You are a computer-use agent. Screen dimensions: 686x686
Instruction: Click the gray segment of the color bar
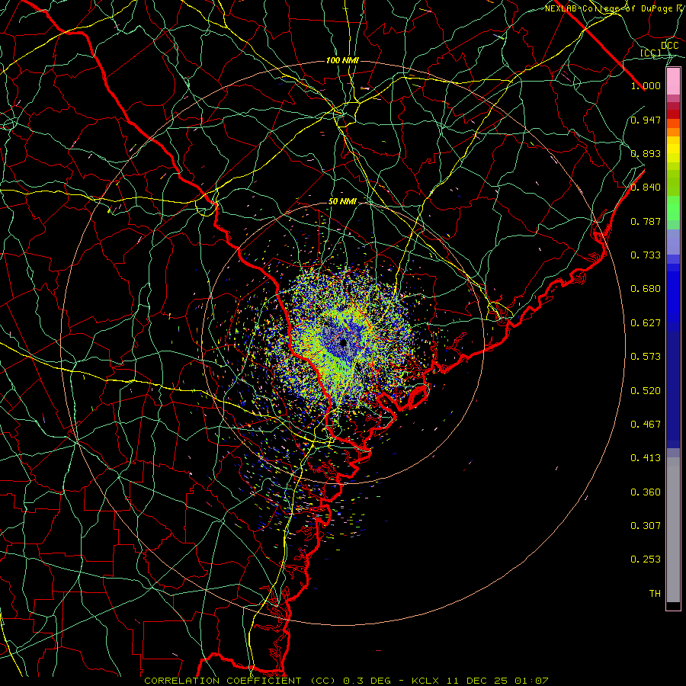[673, 530]
